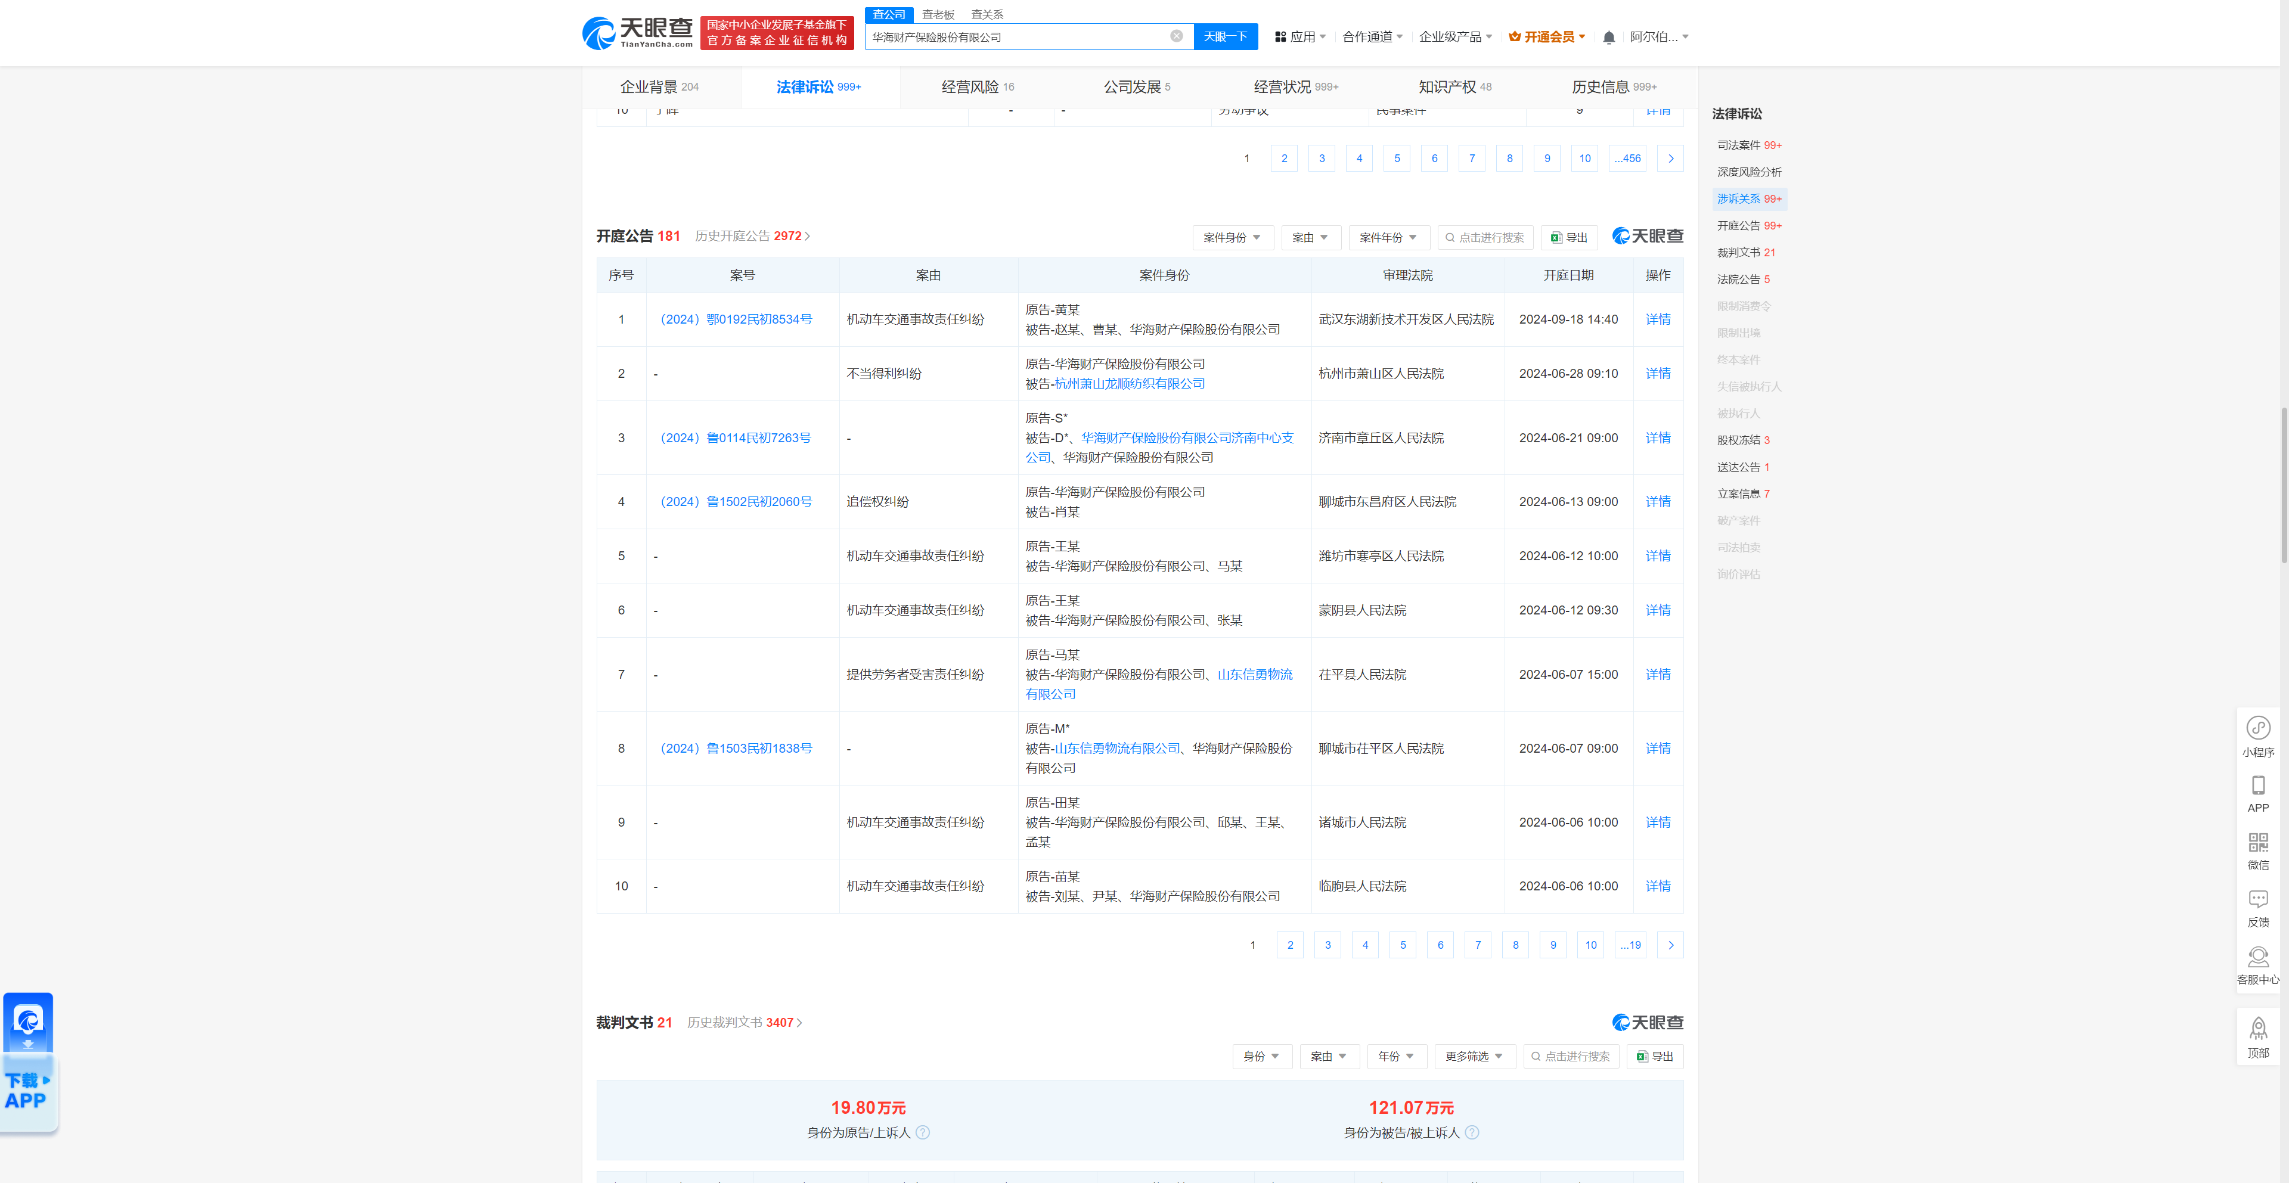Open the 案件年份 filter dropdown
The width and height of the screenshot is (2289, 1183).
pos(1388,238)
